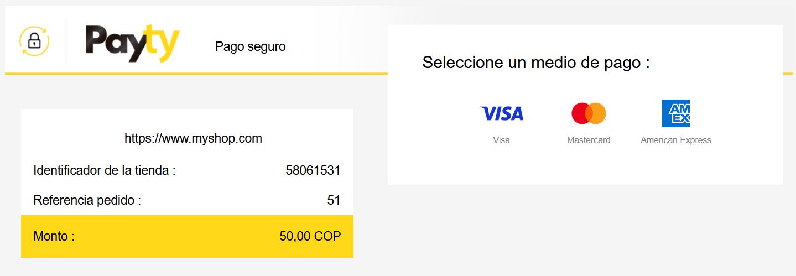This screenshot has height=276, width=796.
Task: Select the amount 50,00 COP
Action: point(310,237)
